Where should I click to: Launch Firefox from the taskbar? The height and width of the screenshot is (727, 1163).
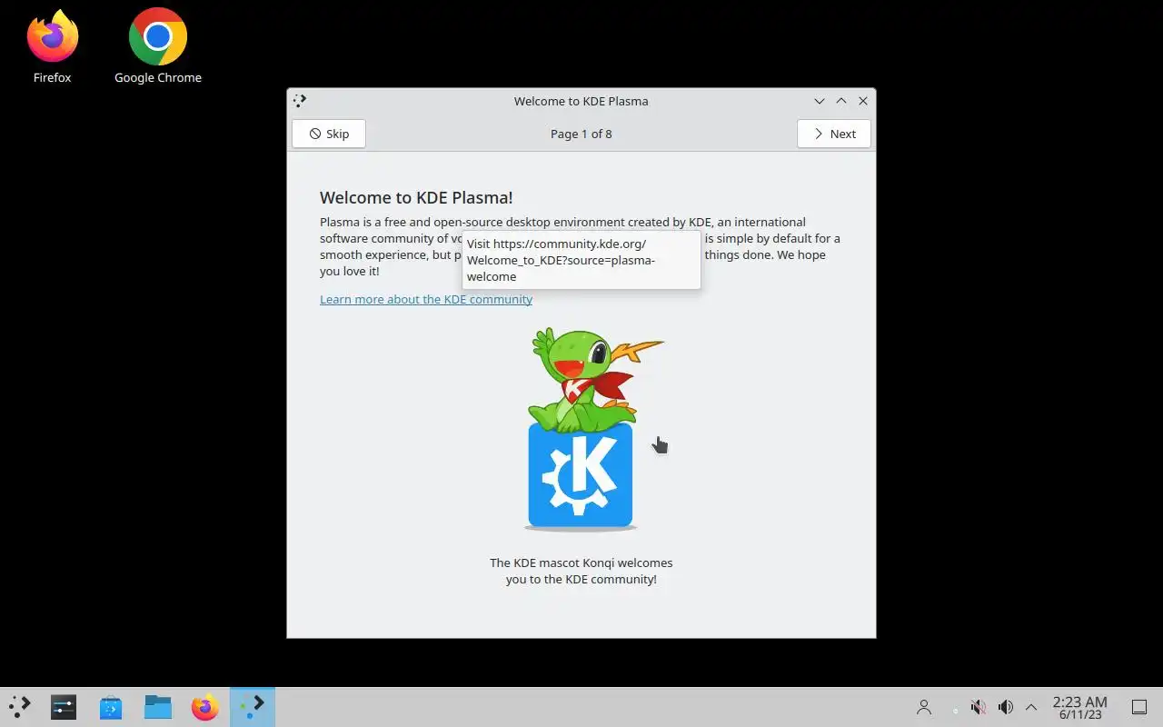(205, 707)
